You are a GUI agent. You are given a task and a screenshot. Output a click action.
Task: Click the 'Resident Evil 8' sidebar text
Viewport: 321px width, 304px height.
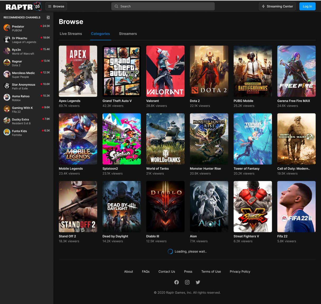coord(21,123)
